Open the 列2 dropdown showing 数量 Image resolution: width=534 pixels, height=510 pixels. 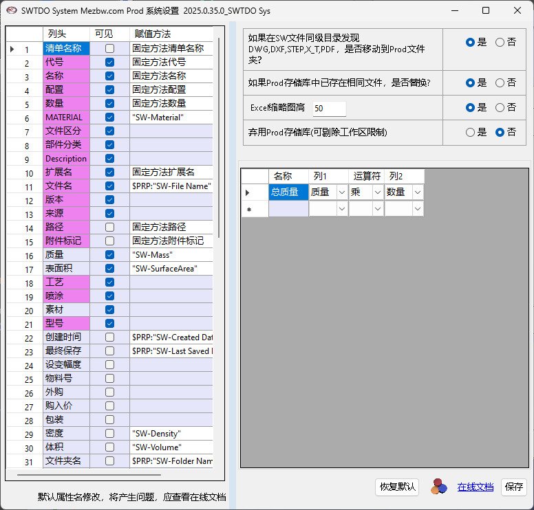[417, 192]
